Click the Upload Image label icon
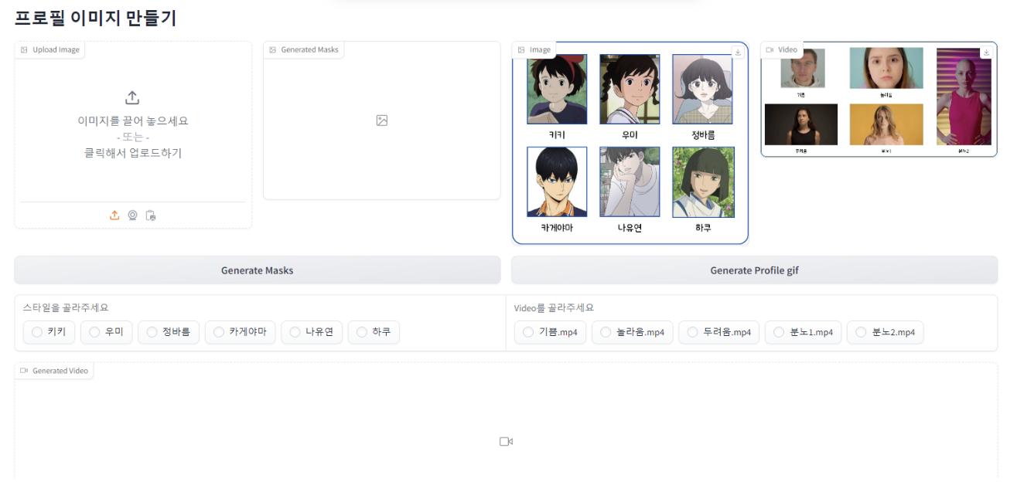Viewport: 1017px width, 492px height. click(24, 49)
